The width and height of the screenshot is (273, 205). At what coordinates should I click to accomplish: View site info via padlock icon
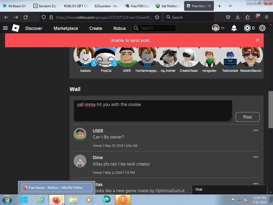[x=51, y=17]
